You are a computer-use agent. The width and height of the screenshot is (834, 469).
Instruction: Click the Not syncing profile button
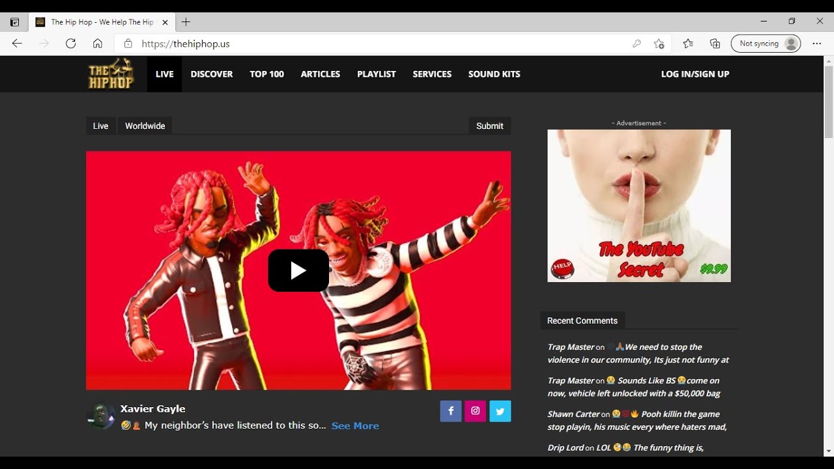click(x=766, y=44)
